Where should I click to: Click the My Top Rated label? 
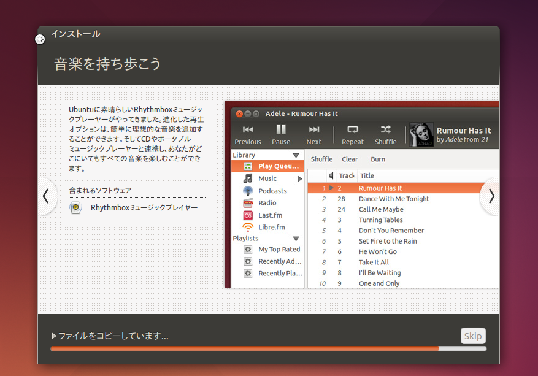[279, 250]
